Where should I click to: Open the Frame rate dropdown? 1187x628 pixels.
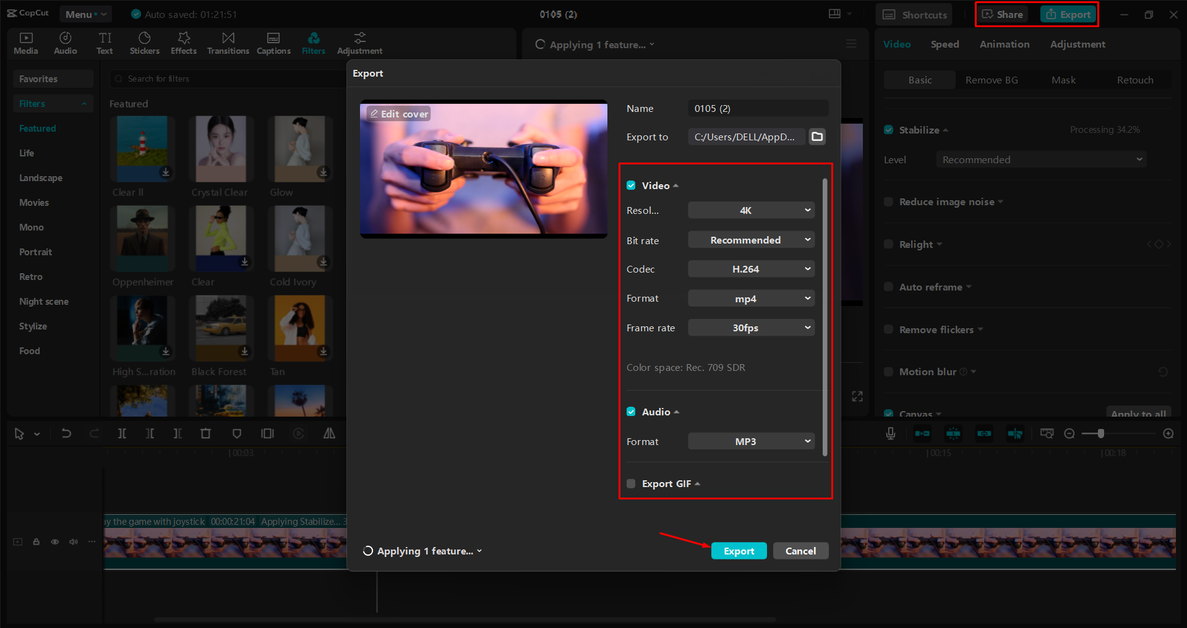[750, 328]
